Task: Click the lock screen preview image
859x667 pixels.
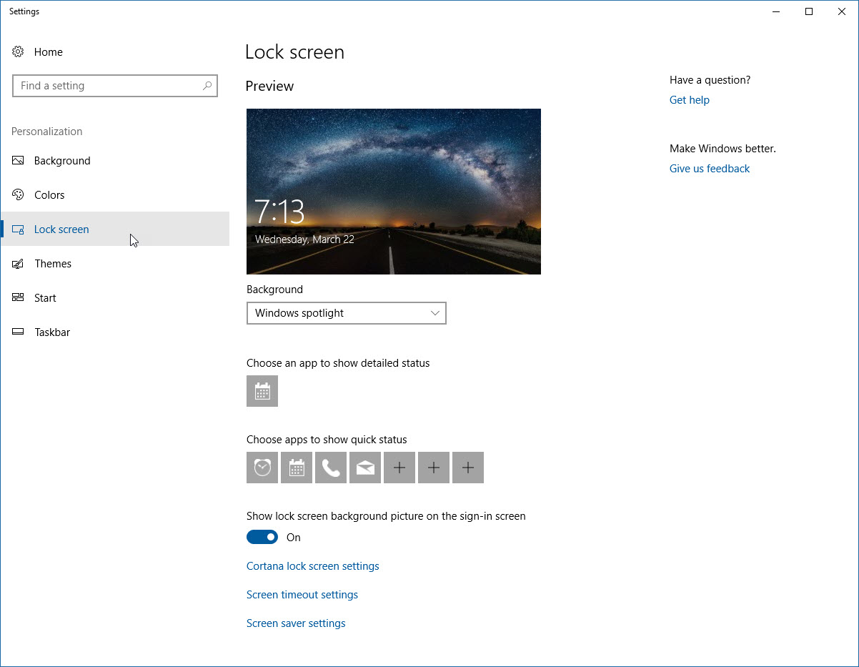Action: point(393,191)
